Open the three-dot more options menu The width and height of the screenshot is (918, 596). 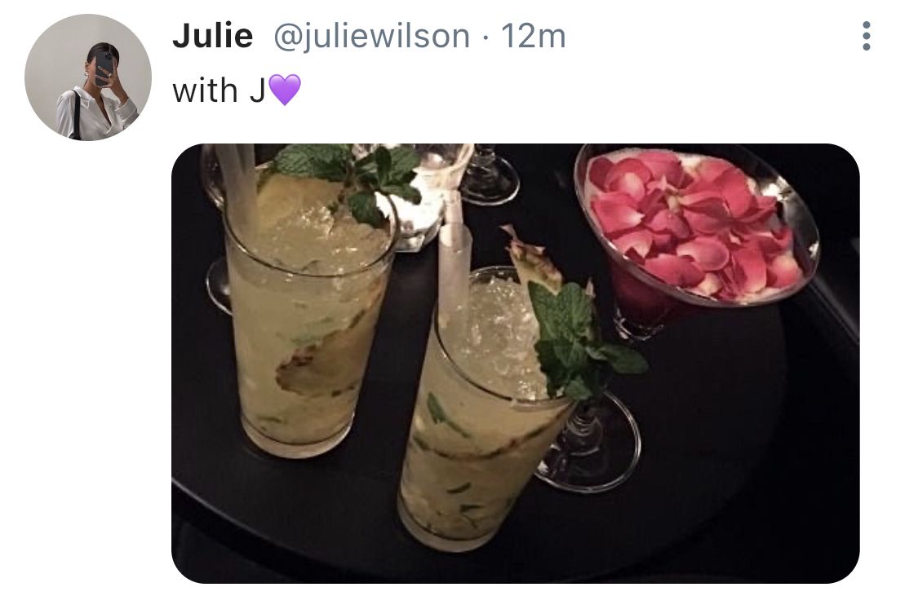(867, 36)
